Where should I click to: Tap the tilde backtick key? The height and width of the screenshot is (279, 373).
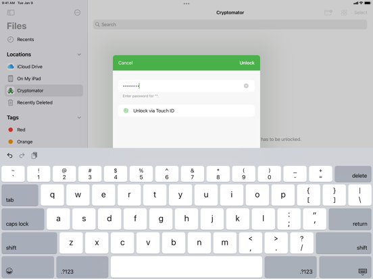click(13, 174)
